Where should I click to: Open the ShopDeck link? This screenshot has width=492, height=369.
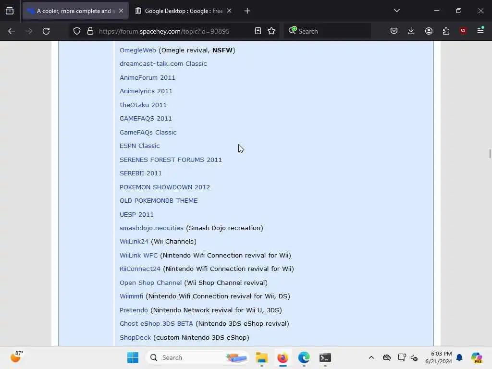click(x=135, y=338)
